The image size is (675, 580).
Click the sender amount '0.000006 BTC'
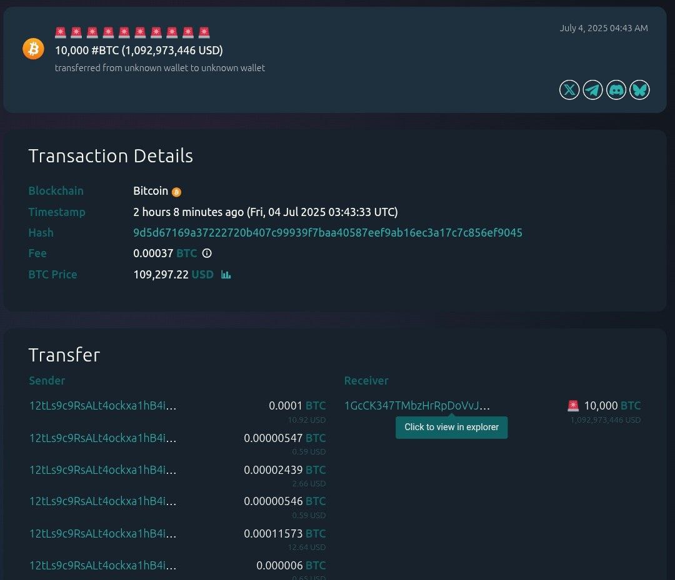point(291,565)
